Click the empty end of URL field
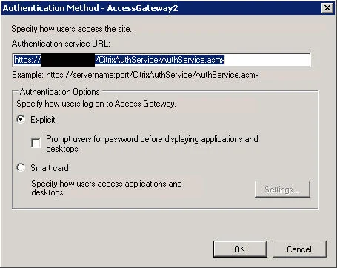Viewport: 337px width, 268px height. pyautogui.click(x=267, y=60)
